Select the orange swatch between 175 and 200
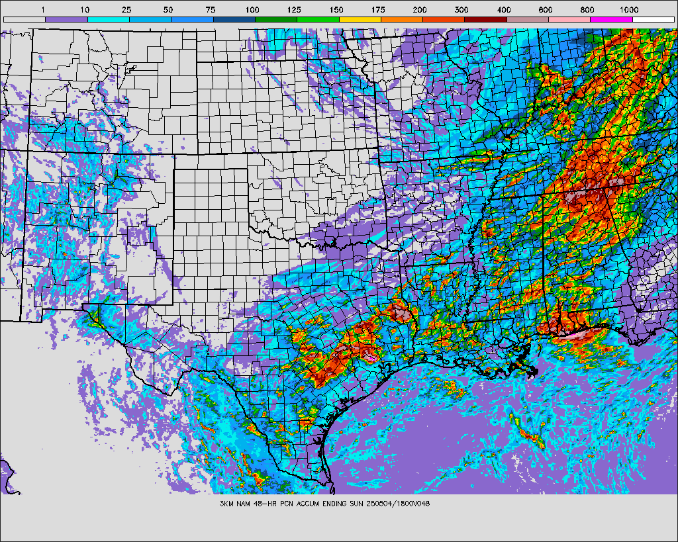 pyautogui.click(x=402, y=19)
